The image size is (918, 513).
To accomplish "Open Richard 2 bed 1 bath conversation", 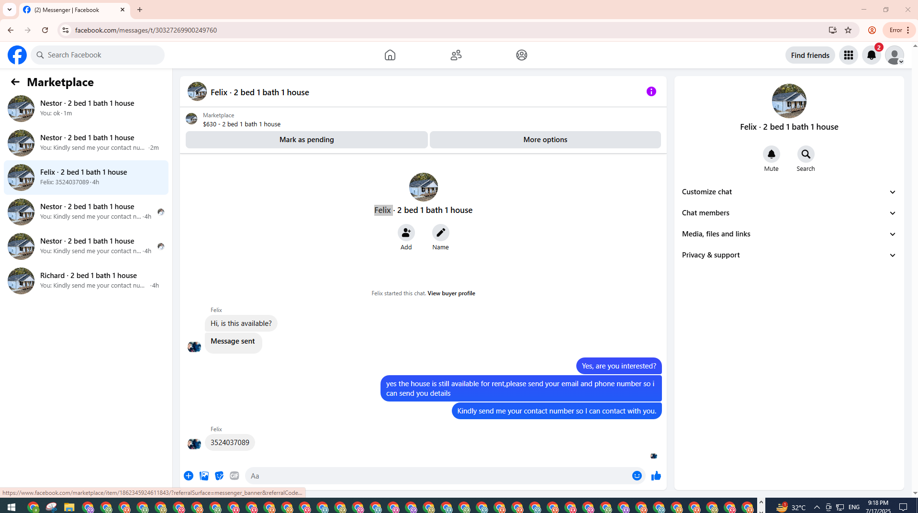I will tap(86, 281).
